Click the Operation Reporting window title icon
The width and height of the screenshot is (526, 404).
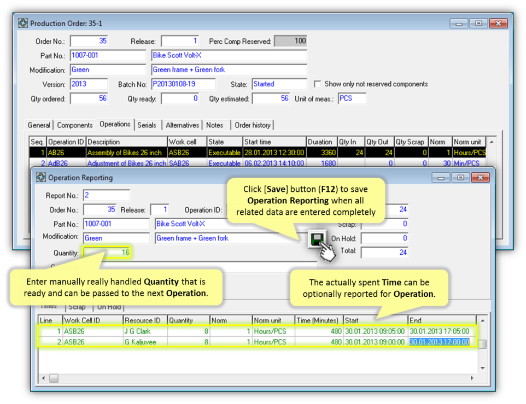point(41,177)
